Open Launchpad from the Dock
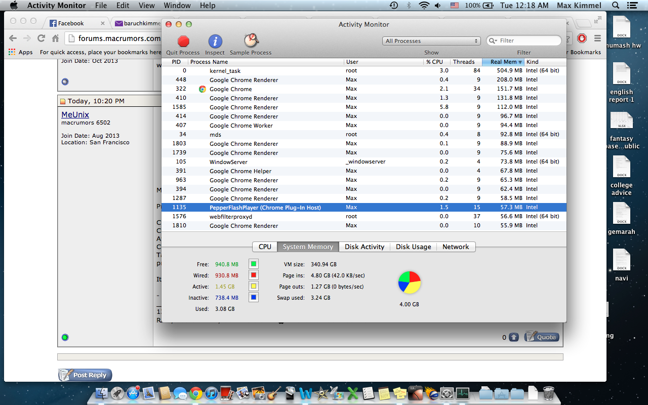 (117, 393)
